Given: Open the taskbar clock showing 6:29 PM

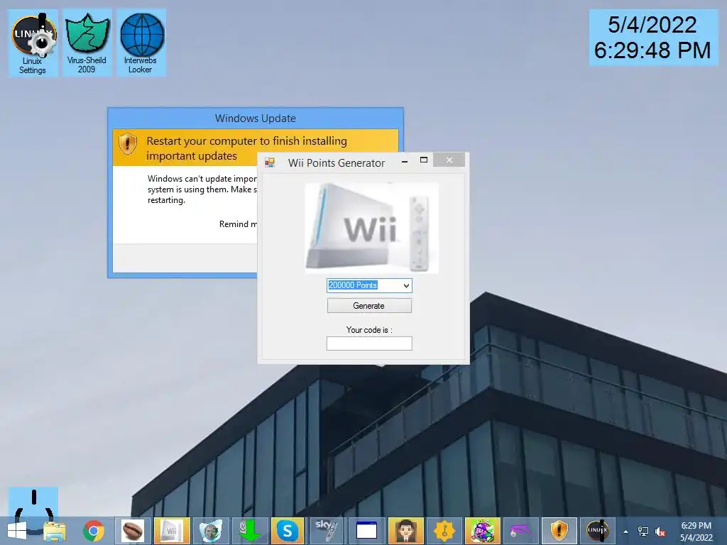Looking at the screenshot, I should [696, 532].
